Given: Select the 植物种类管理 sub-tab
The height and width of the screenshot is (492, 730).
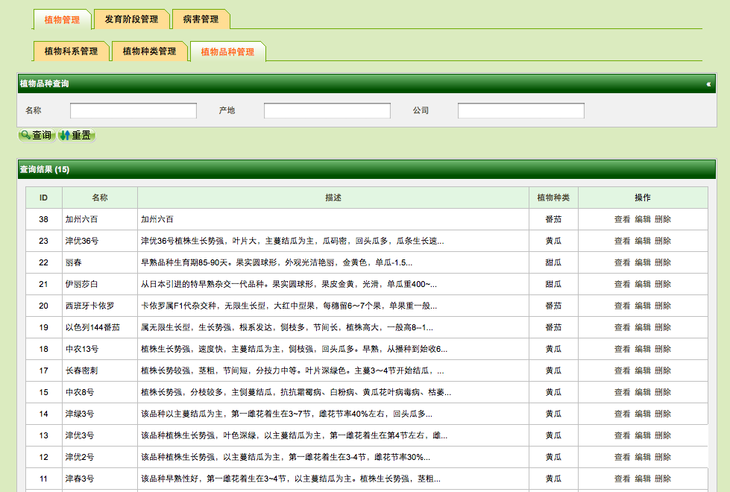Looking at the screenshot, I should point(150,52).
